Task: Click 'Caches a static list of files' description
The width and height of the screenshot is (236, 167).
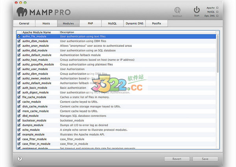Action: (85, 97)
